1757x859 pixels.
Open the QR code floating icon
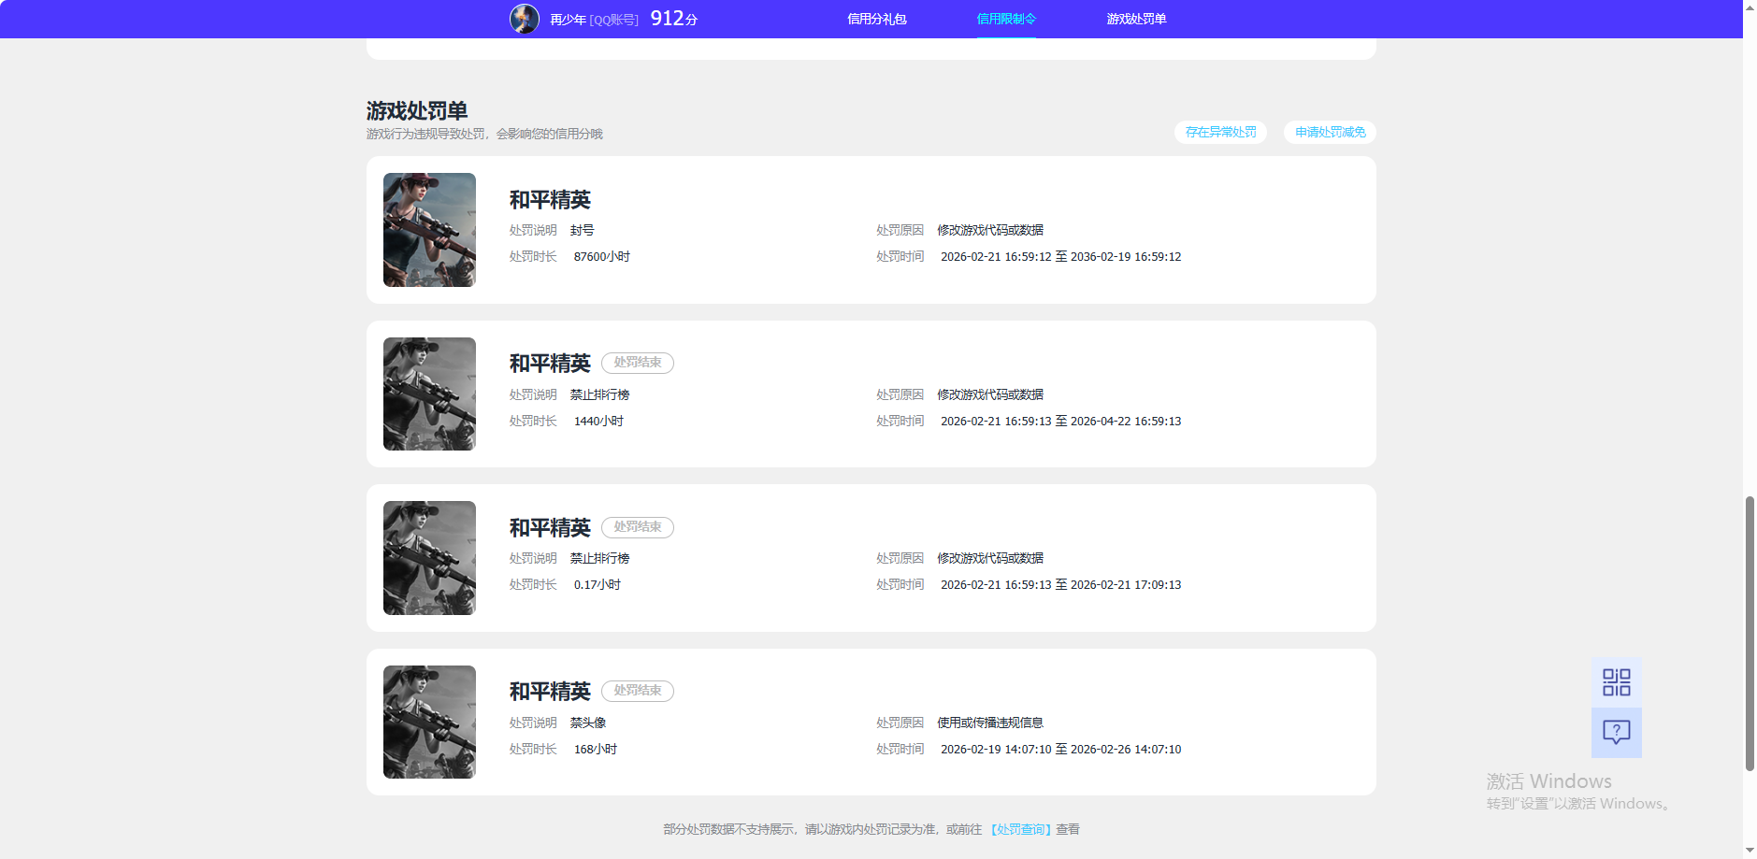pos(1616,682)
